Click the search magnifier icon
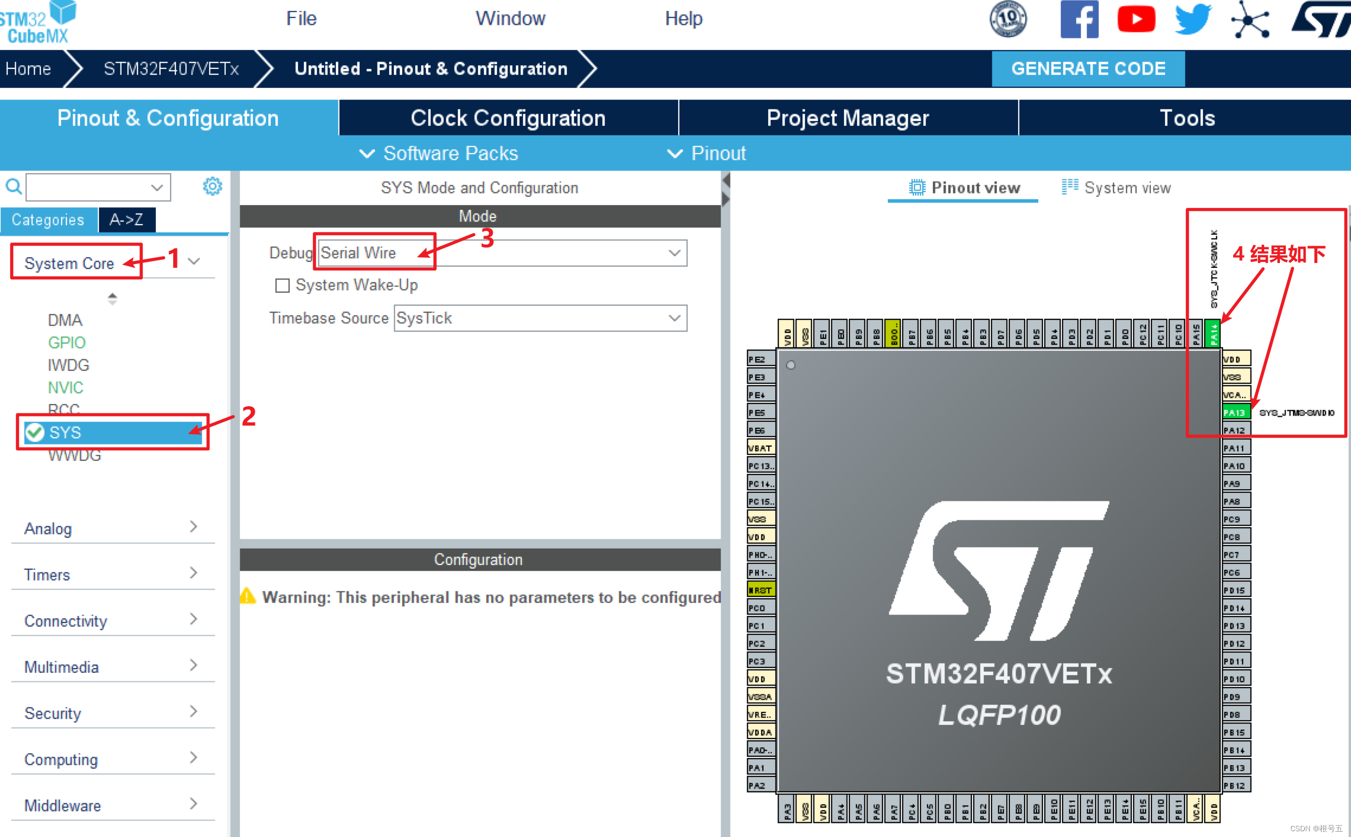The height and width of the screenshot is (837, 1351). [x=14, y=187]
